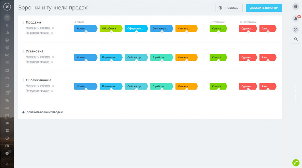302x168 pixels.
Task: Expand more items via sidebar chevron circle
Action: (7, 153)
